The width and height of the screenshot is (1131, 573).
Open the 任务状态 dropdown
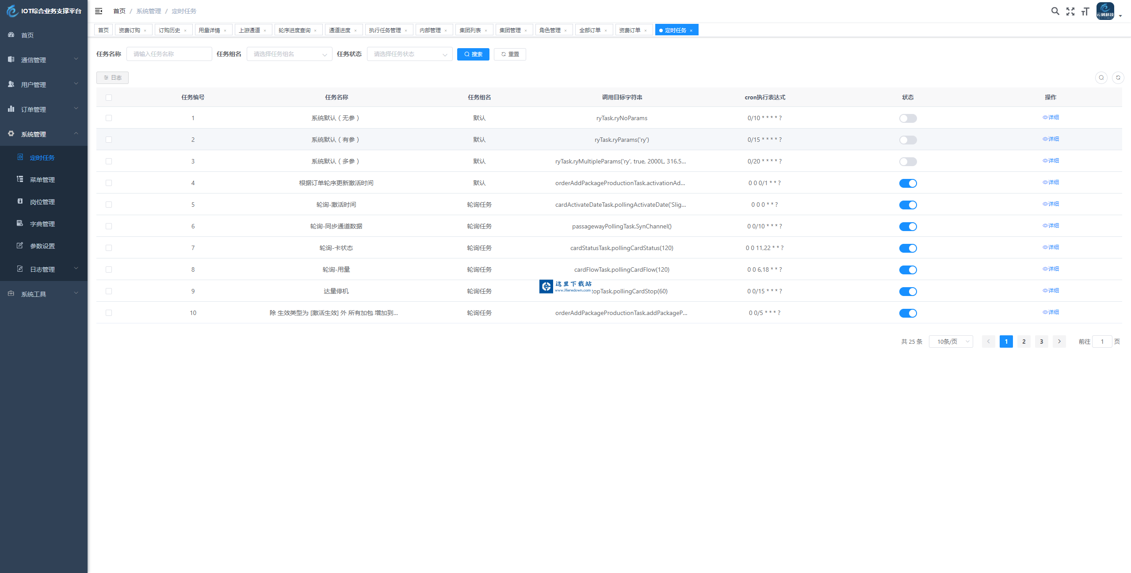[409, 54]
